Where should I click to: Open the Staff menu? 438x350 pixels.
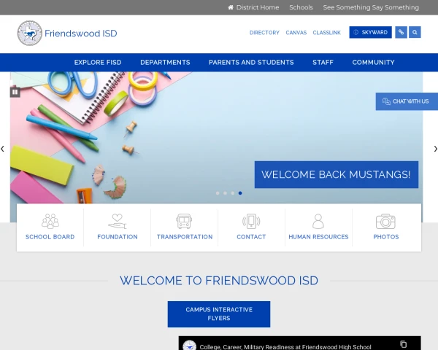pyautogui.click(x=323, y=62)
